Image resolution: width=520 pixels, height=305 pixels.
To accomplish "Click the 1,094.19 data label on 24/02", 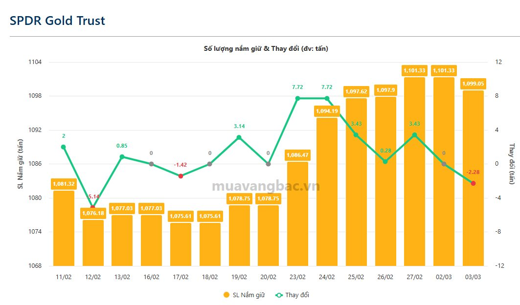I will [x=326, y=111].
